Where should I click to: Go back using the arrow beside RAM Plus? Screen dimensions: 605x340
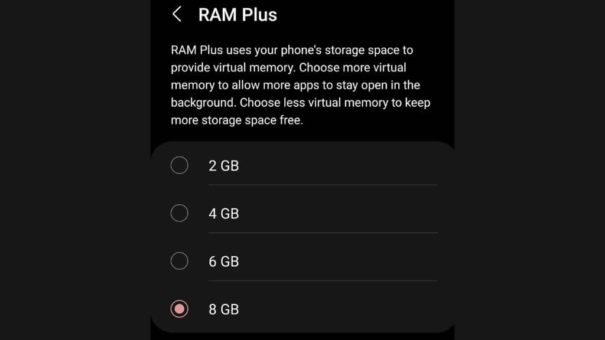tap(177, 14)
